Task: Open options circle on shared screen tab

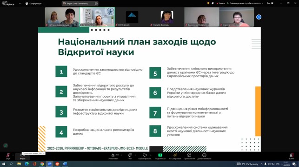Action: tap(96, 3)
